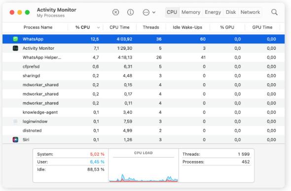This screenshot has width=291, height=191.
Task: Select the knowledge-agent process
Action: point(144,112)
